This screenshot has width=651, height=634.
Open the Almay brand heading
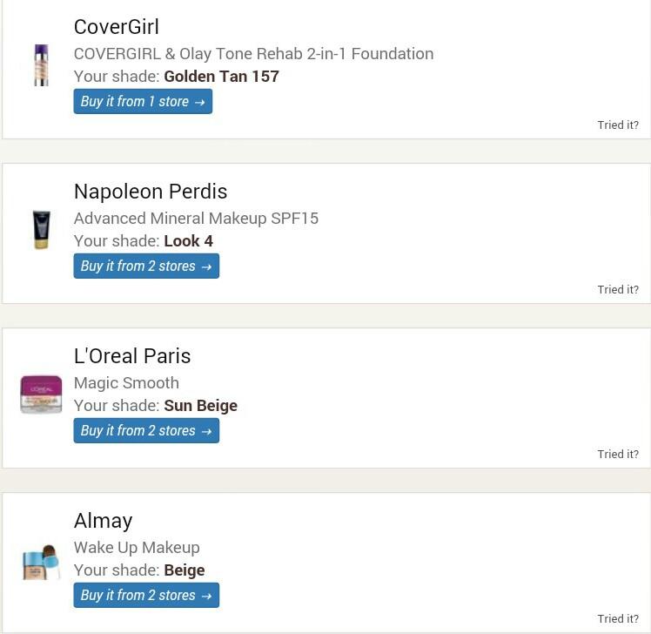(x=104, y=521)
